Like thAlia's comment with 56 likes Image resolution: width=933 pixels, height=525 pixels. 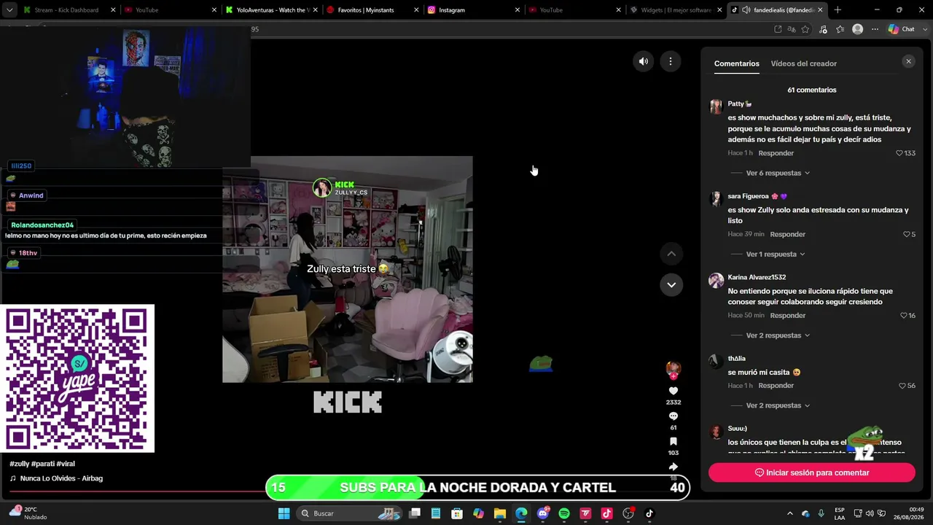[902, 386]
